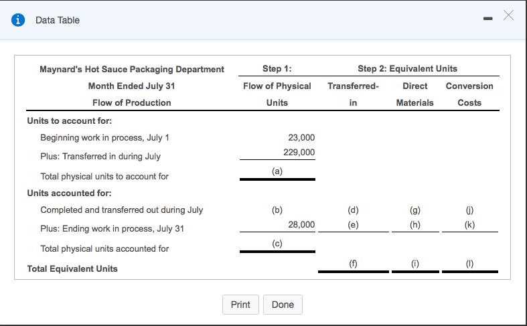Click 'Total physical units to account for' label
The height and width of the screenshot is (326, 527).
[104, 177]
